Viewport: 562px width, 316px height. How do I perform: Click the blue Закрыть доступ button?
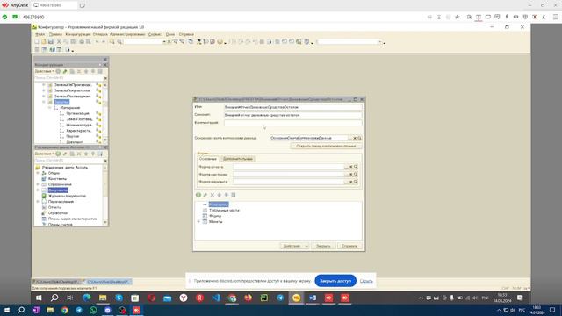335,281
